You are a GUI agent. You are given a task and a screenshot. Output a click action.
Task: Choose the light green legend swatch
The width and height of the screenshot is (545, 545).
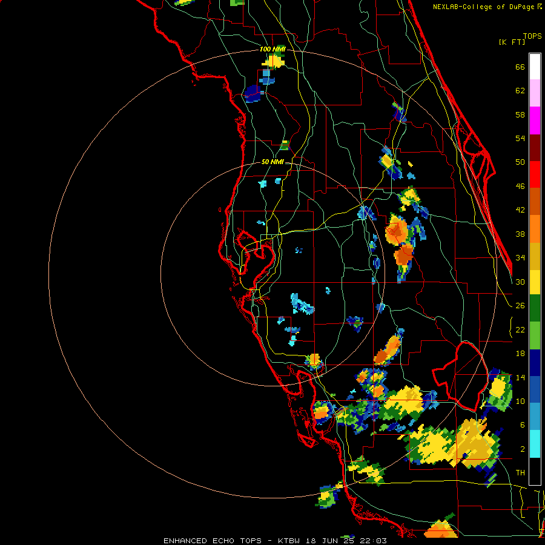pyautogui.click(x=535, y=335)
